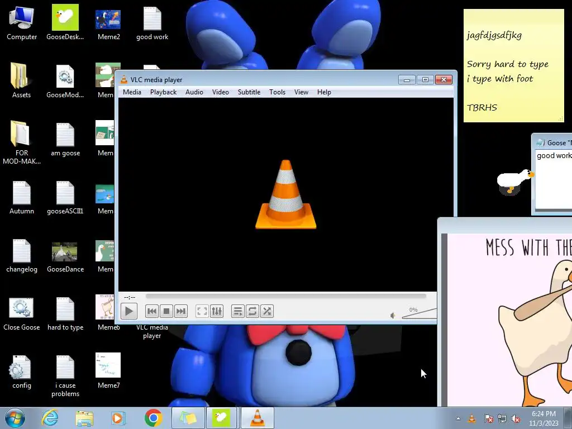Screen dimensions: 572x429
Task: Select the Computer desktop icon
Action: (22, 22)
